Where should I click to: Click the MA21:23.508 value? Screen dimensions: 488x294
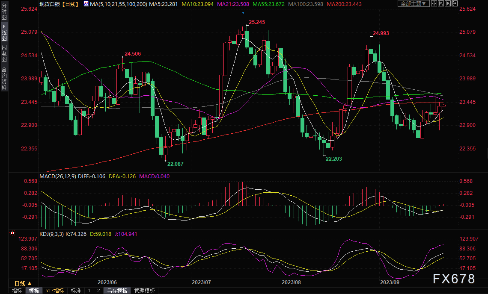click(x=233, y=4)
